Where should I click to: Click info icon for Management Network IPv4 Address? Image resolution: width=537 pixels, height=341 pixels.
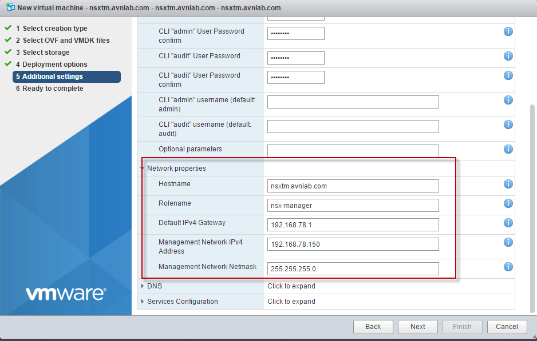coord(508,242)
